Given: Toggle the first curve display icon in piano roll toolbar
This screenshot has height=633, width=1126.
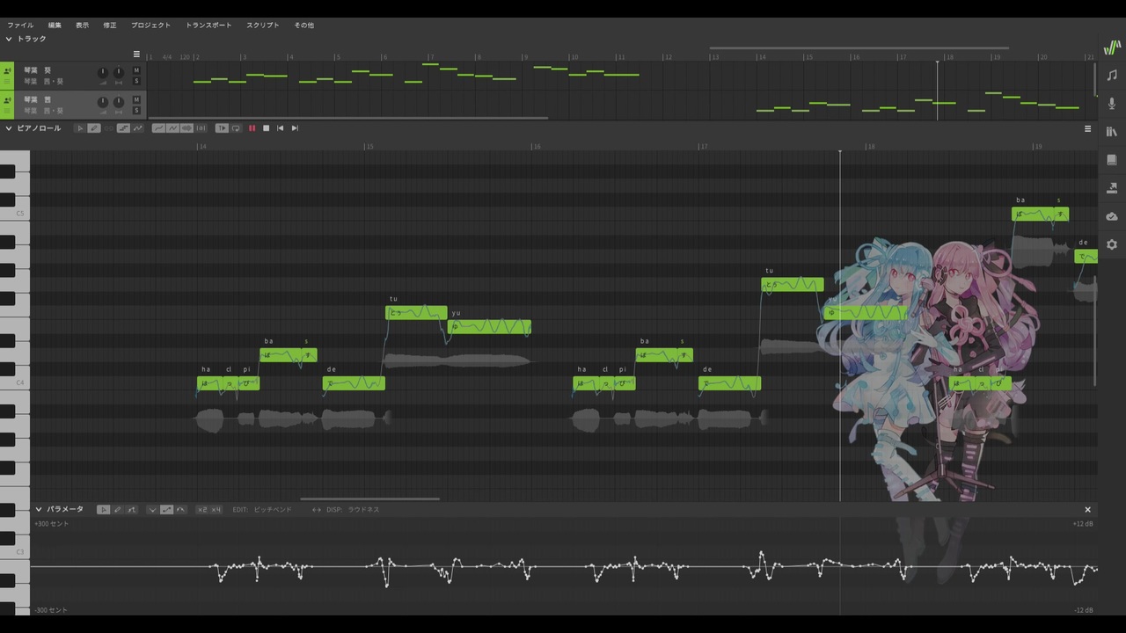Looking at the screenshot, I should tap(158, 128).
